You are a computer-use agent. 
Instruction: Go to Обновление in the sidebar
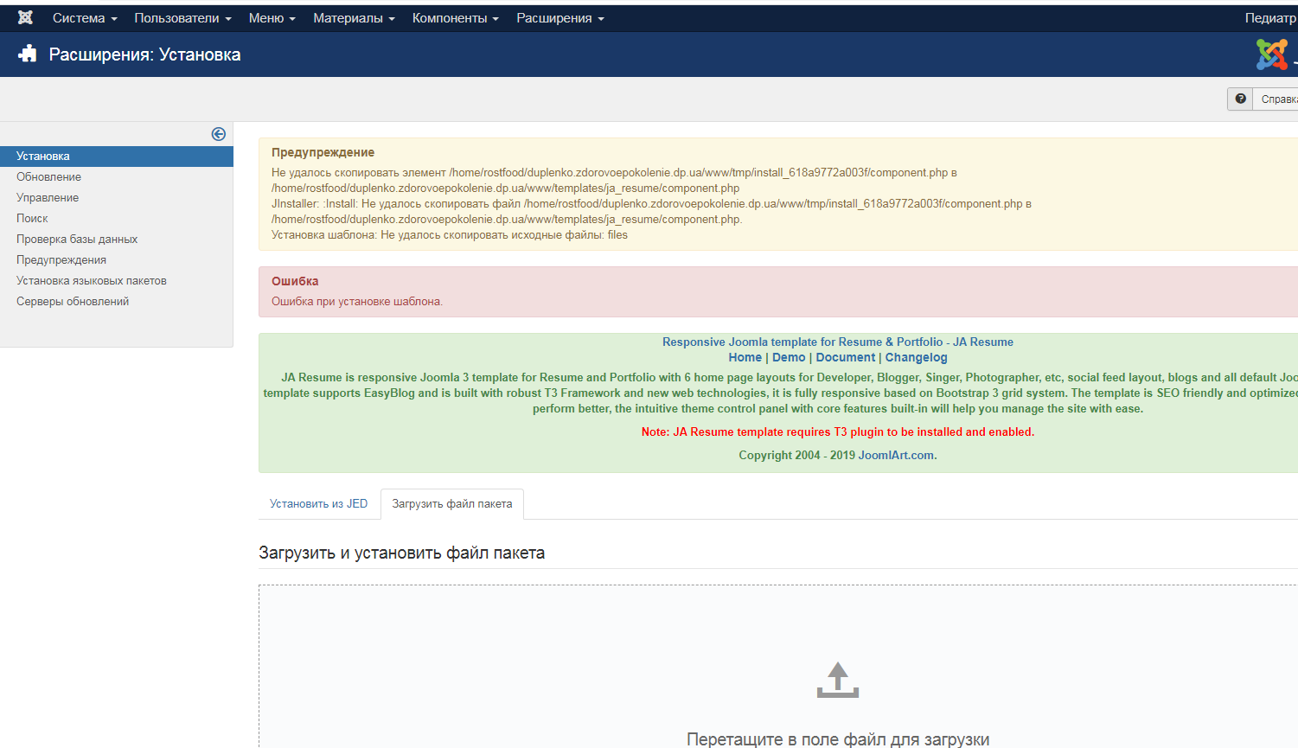coord(48,177)
